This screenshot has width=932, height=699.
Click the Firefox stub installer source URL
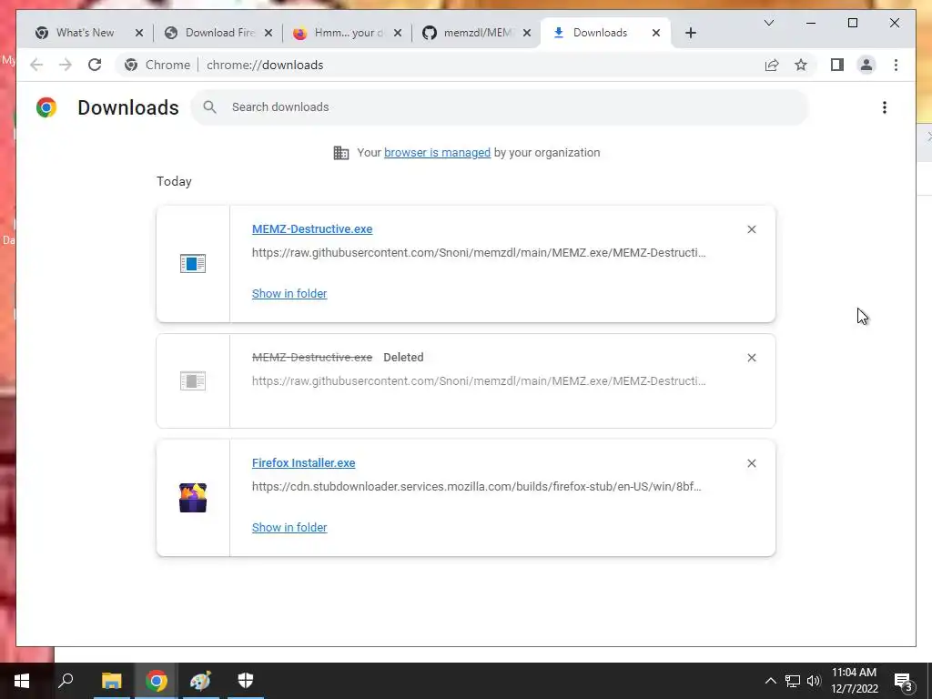(x=476, y=486)
